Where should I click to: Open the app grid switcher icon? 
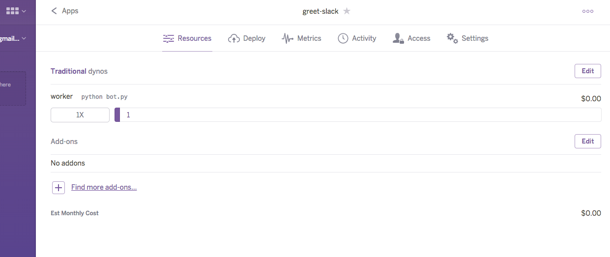click(x=12, y=11)
